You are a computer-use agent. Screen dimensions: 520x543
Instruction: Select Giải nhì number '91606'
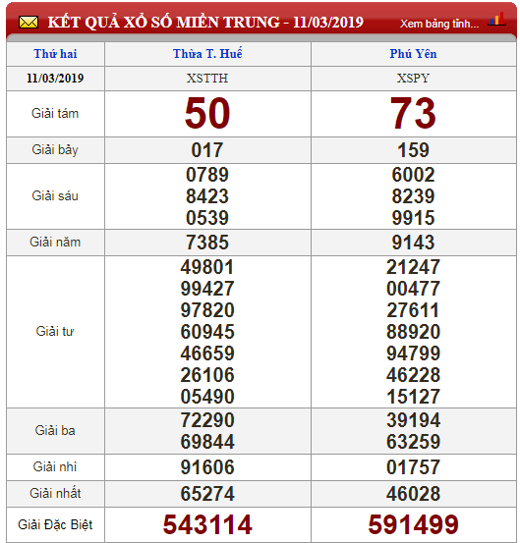click(207, 467)
